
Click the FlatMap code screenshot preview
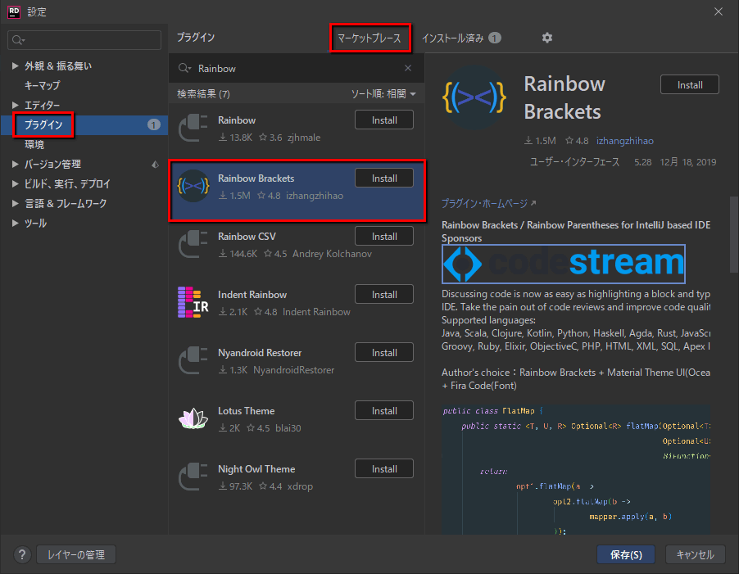point(576,469)
